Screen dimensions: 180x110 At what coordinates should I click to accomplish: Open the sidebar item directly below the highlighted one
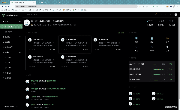tap(11, 32)
